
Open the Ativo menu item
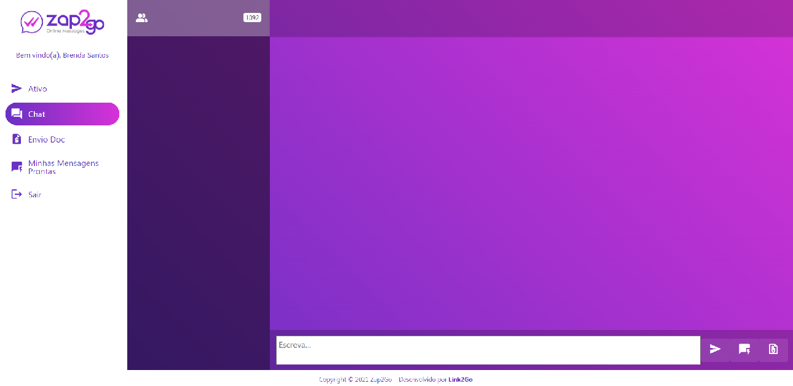[x=62, y=89]
